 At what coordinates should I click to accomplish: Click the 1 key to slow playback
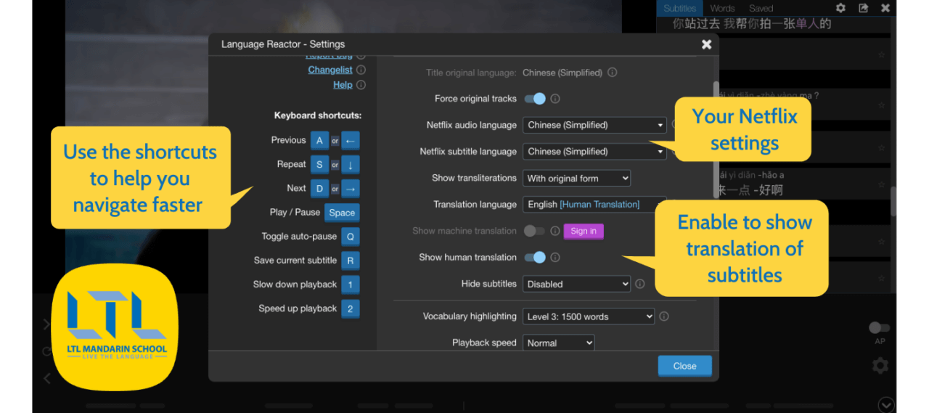coord(350,285)
